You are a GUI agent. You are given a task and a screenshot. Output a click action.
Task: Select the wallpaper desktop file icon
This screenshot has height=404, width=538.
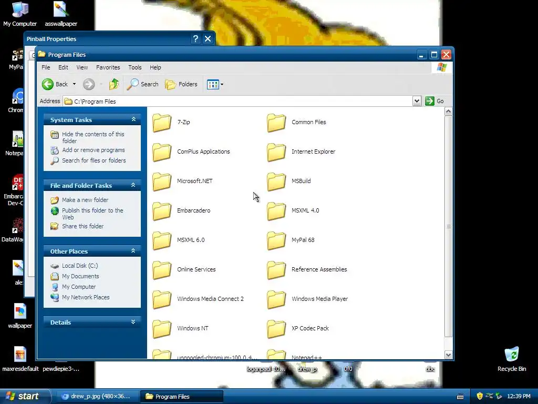click(20, 316)
